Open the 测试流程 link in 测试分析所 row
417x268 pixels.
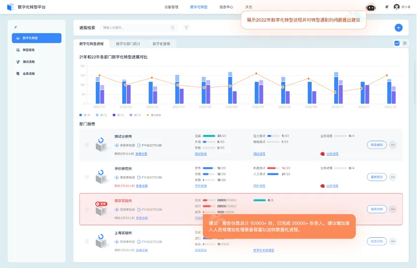point(259,154)
